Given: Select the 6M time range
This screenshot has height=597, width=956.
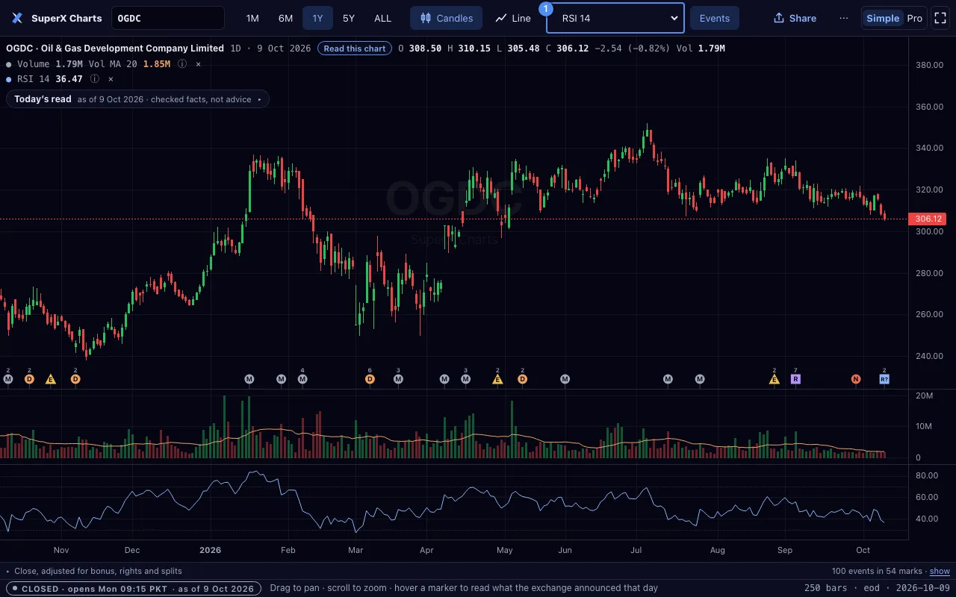Looking at the screenshot, I should [x=285, y=18].
